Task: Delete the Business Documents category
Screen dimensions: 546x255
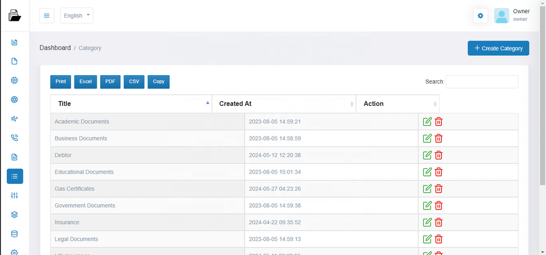Action: 439,138
